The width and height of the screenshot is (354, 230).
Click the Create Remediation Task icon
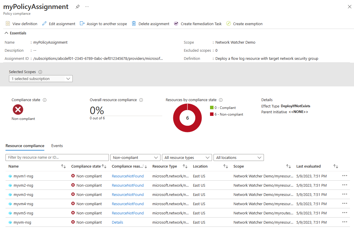coord(176,24)
